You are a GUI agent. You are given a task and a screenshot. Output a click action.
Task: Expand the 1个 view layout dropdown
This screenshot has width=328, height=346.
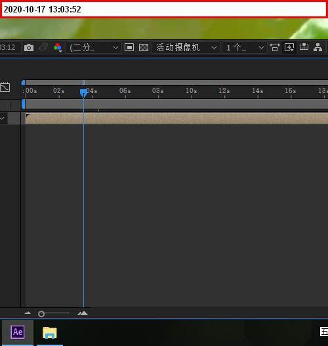(x=245, y=48)
